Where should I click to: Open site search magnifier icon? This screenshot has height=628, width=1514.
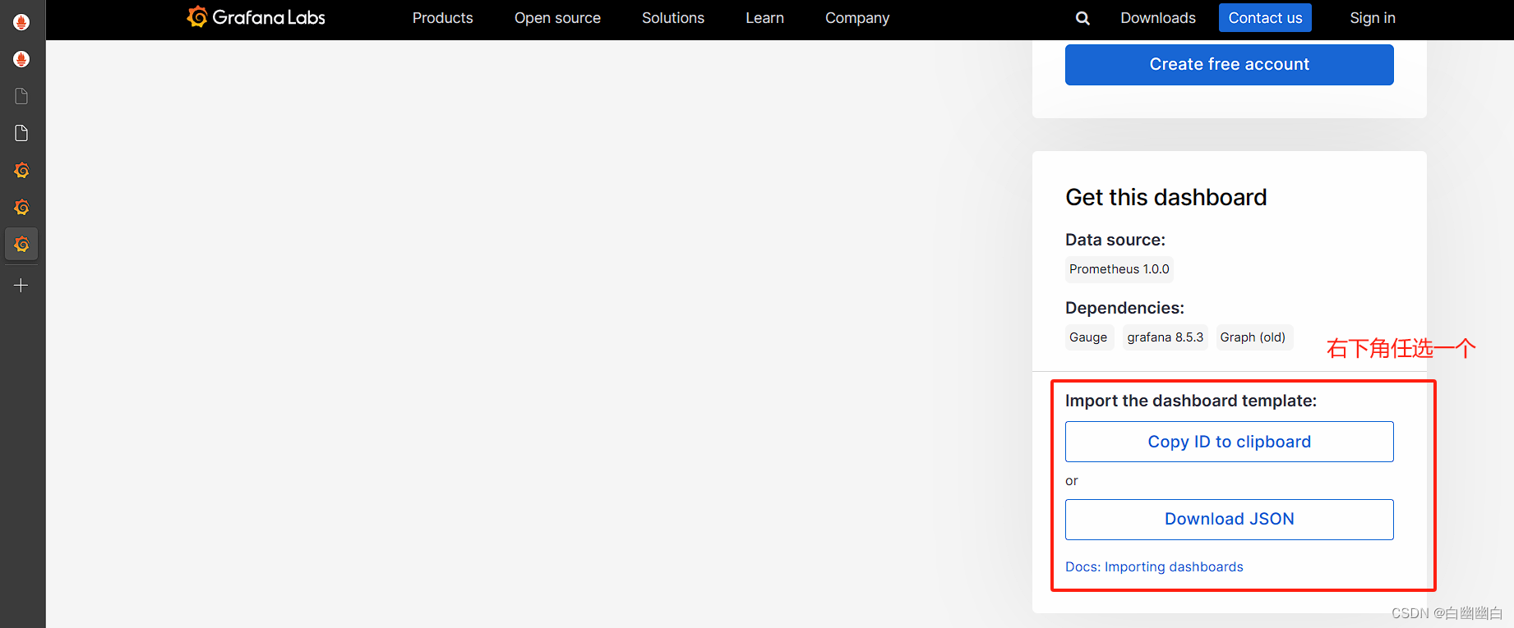click(x=1082, y=18)
